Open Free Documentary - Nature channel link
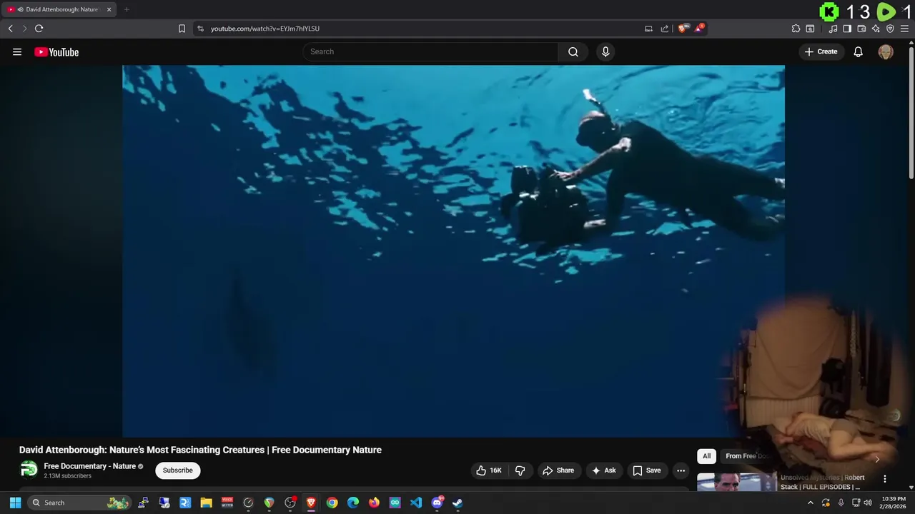This screenshot has height=514, width=915. click(89, 466)
